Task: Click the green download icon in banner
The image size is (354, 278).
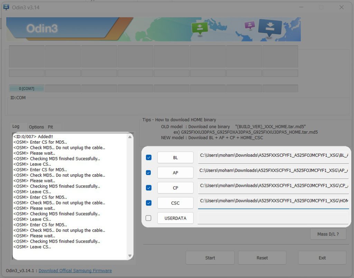Action: 199,28
